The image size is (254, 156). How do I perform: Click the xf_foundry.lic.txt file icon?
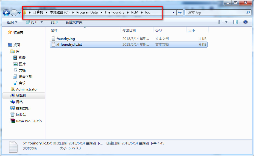point(53,45)
